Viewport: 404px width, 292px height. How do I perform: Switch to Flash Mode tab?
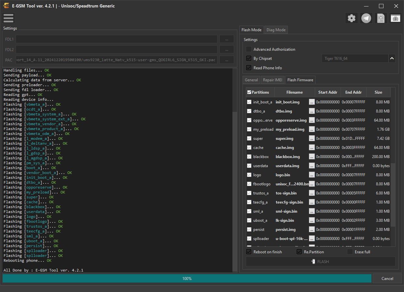pyautogui.click(x=251, y=30)
